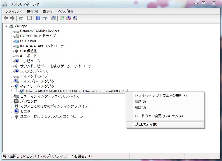This screenshot has width=222, height=161.
Task: Expand the FeliCa Port node
Action: coord(11,41)
